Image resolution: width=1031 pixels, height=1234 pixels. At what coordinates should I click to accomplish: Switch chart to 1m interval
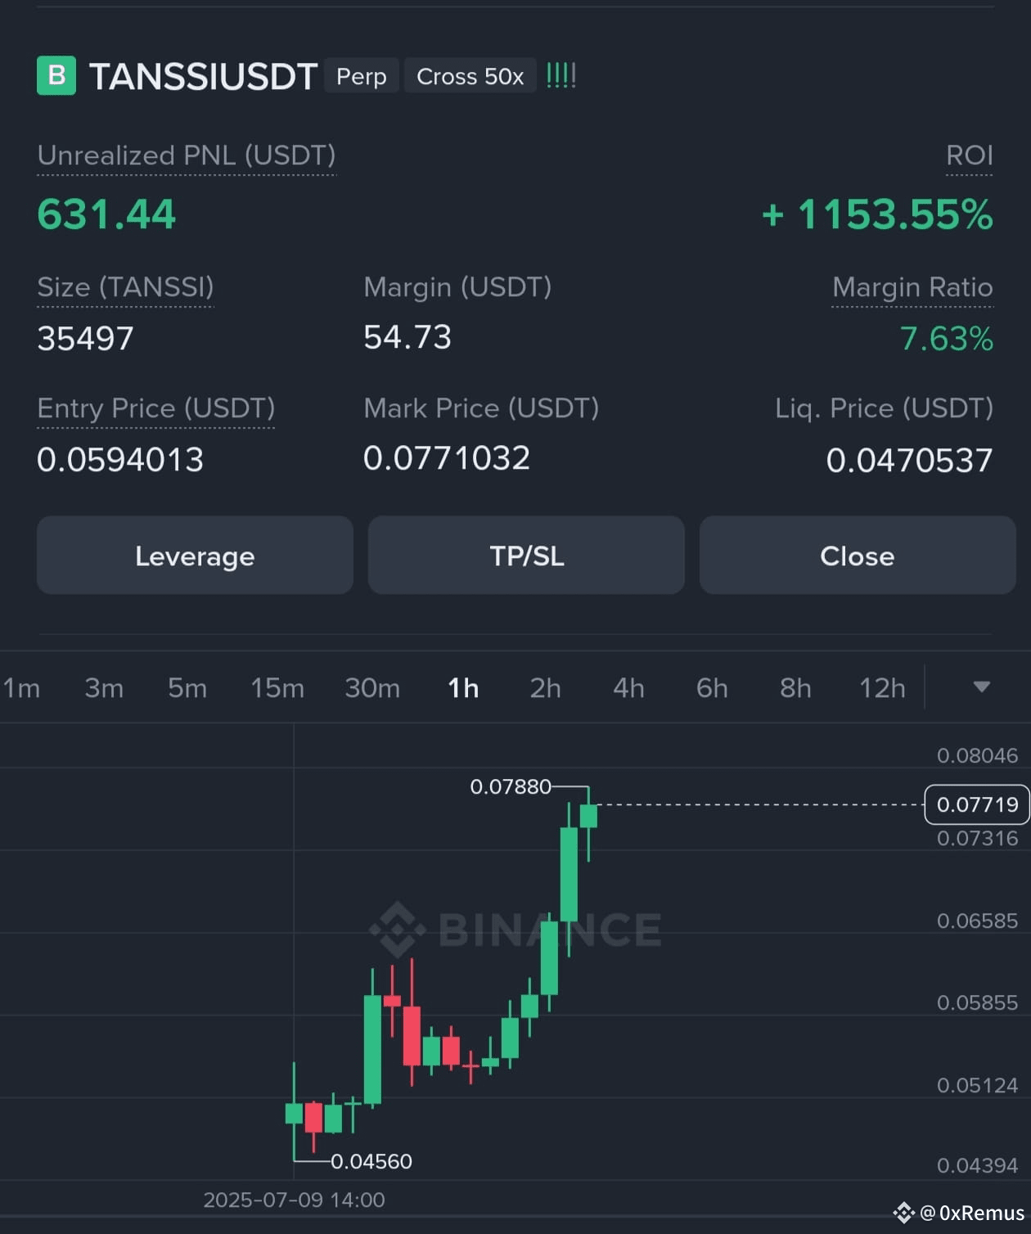pos(21,688)
